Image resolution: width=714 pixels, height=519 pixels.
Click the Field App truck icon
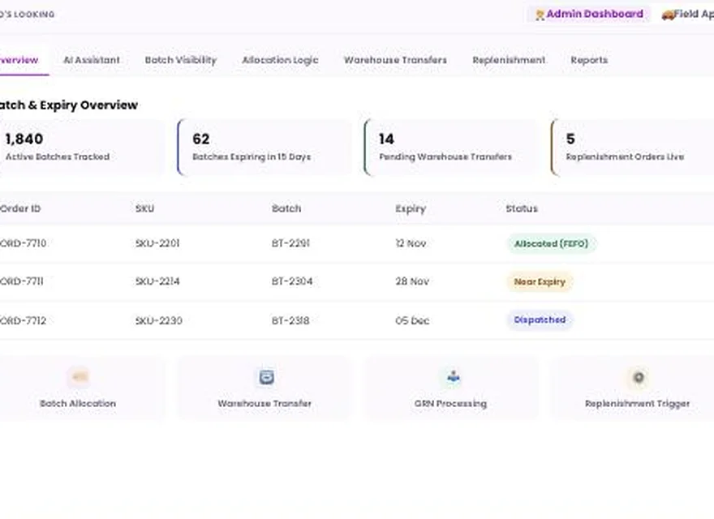click(668, 15)
